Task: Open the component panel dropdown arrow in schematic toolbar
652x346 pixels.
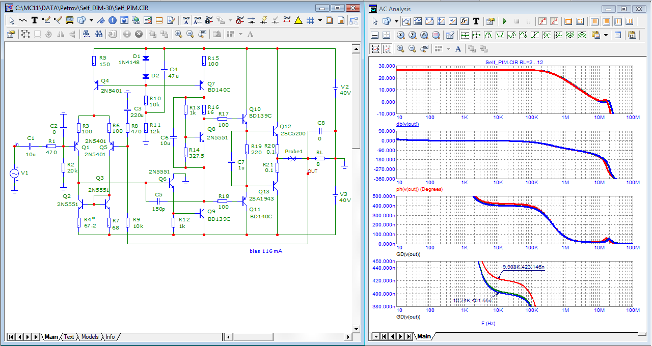Action: click(x=91, y=20)
